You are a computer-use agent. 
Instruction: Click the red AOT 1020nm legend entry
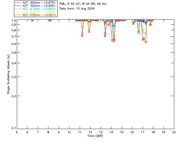pos(36,15)
